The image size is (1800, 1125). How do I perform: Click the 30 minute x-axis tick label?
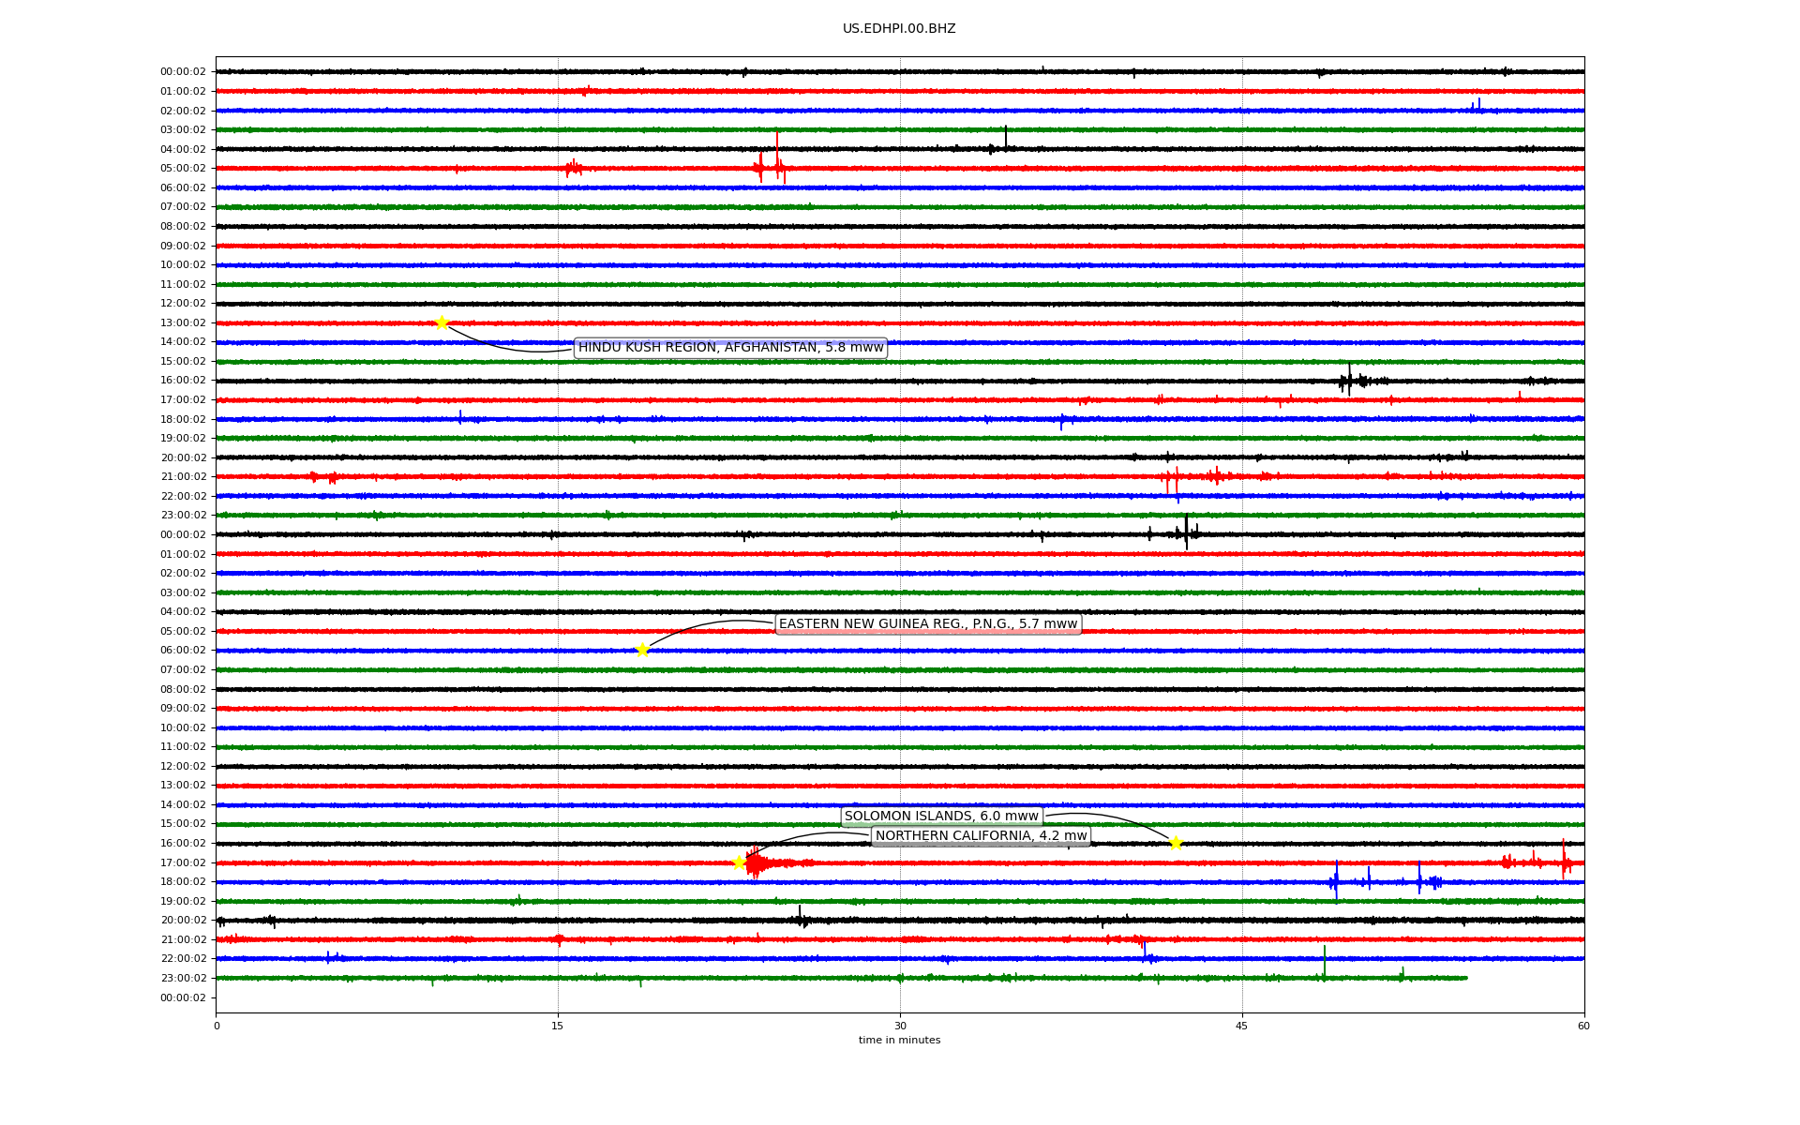[900, 1026]
